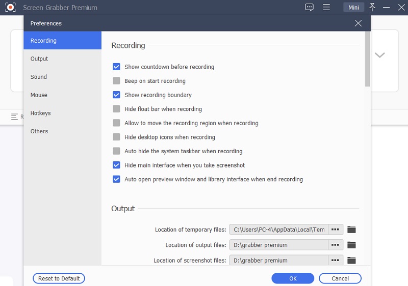Open the Mouse preferences section
408x286 pixels.
click(62, 95)
